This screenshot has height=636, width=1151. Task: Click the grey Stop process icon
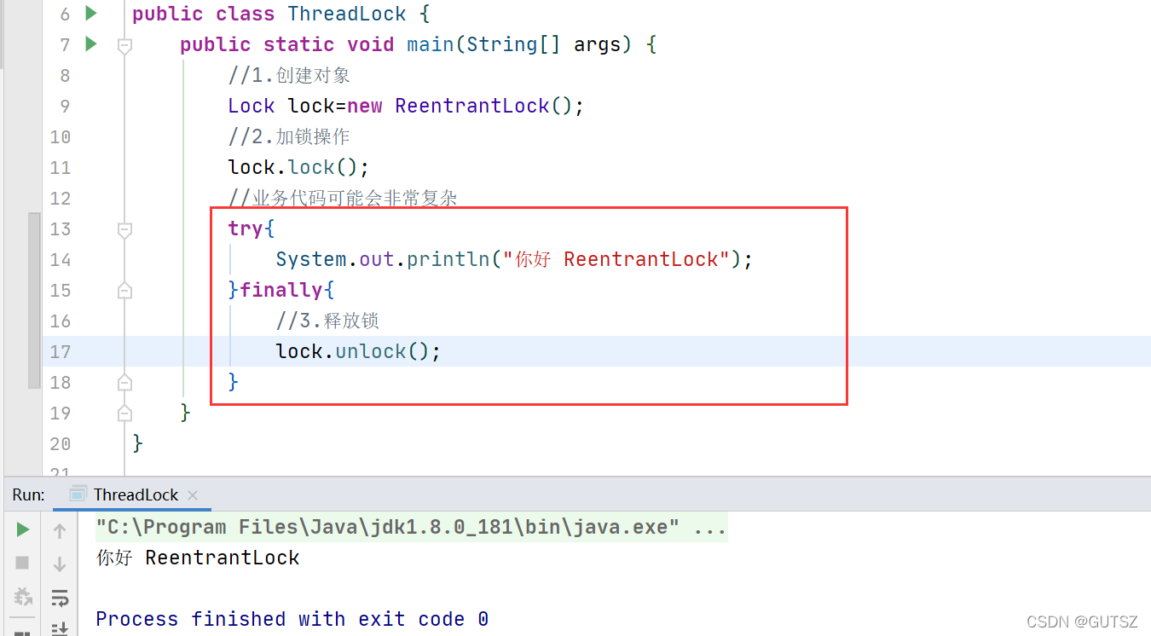23,563
